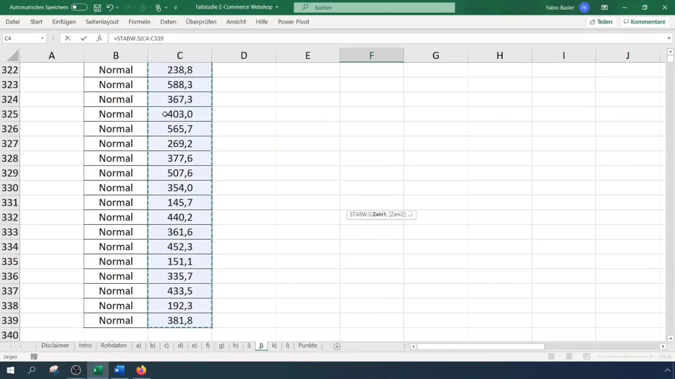Viewport: 675px width, 379px height.
Task: Click inside the formula bar with STABW.S formula
Action: click(x=387, y=38)
